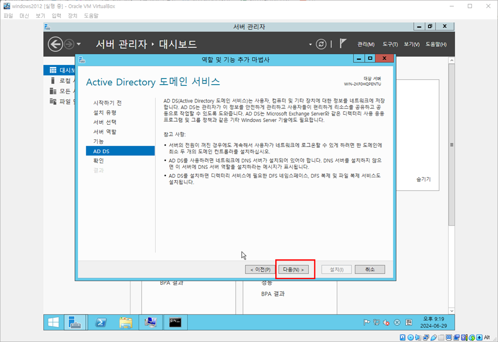
Task: Click VirtualBox CPU virtualization V status icon
Action: (464, 337)
